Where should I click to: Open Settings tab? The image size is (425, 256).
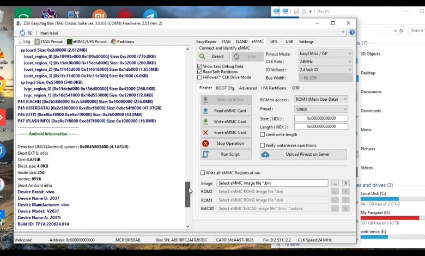pos(306,41)
